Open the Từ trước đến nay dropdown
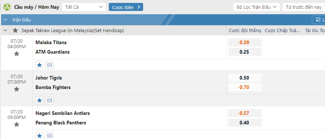The height and width of the screenshot is (139, 325). pyautogui.click(x=304, y=7)
